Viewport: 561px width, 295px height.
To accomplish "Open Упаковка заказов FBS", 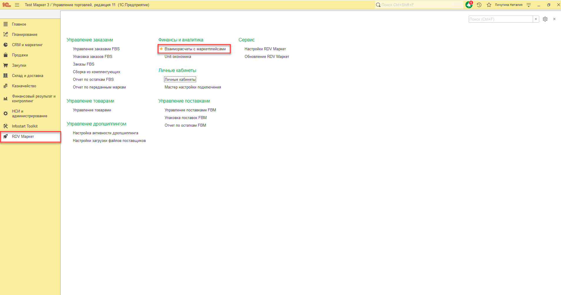I will click(x=93, y=56).
